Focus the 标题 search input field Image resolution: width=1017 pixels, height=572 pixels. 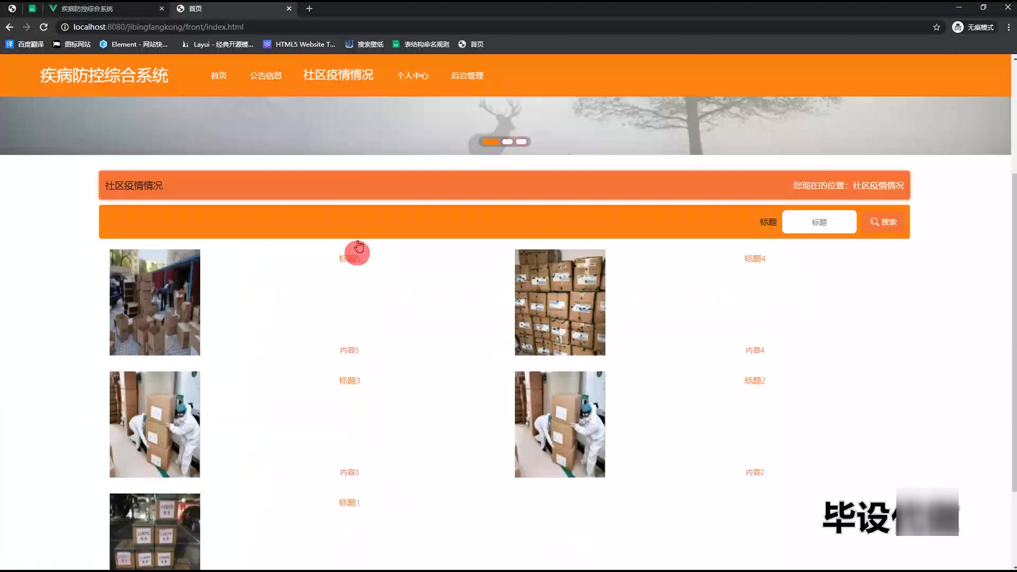pos(819,222)
